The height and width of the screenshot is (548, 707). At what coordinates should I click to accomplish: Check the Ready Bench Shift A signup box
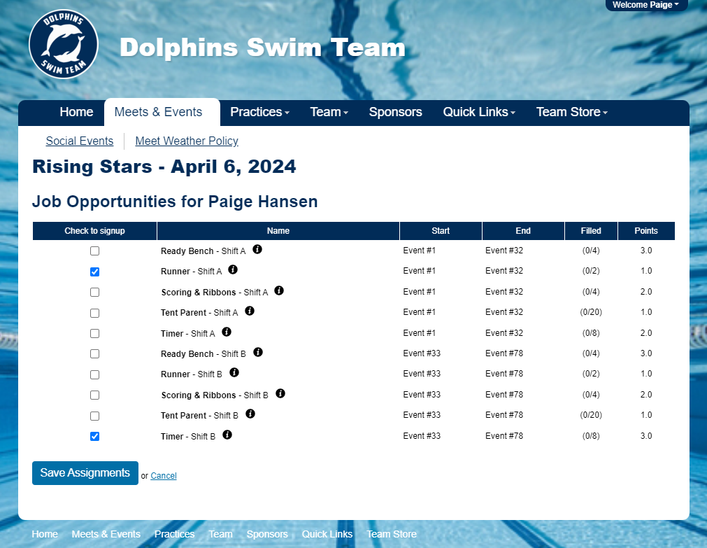[95, 251]
